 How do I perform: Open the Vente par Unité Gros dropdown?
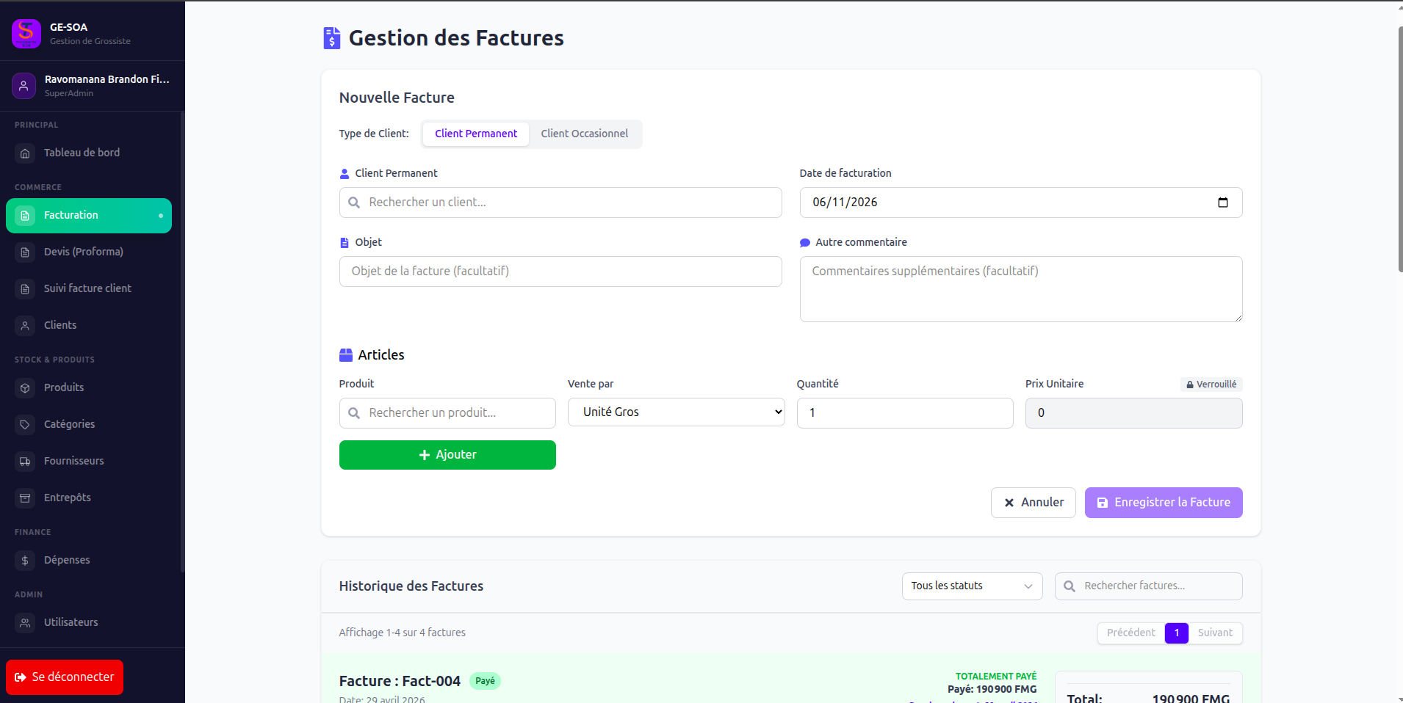[677, 412]
